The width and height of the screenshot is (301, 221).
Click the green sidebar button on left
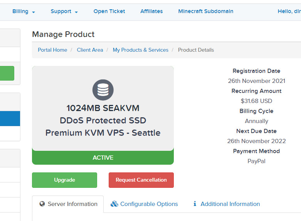pos(7,73)
